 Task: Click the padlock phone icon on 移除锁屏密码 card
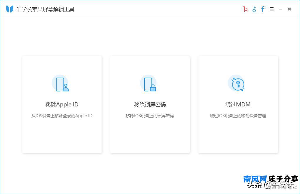[x=150, y=83]
